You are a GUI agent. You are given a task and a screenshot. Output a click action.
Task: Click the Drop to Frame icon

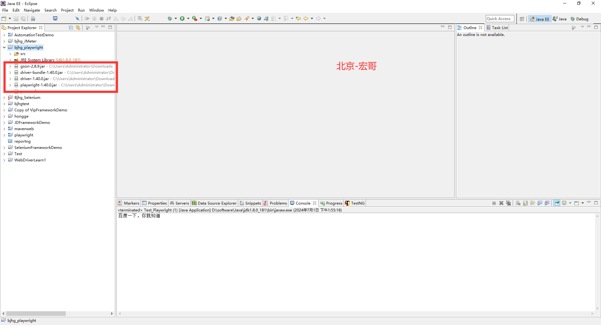[140, 19]
